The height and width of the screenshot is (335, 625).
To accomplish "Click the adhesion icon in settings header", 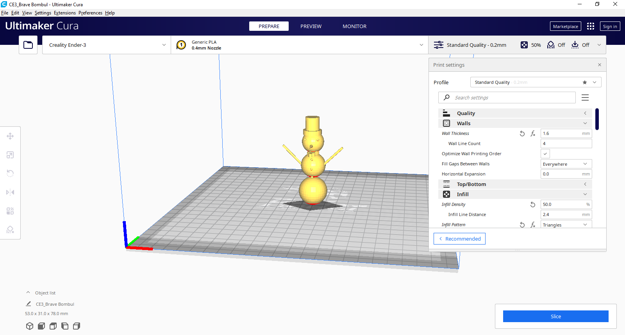I will [x=575, y=45].
